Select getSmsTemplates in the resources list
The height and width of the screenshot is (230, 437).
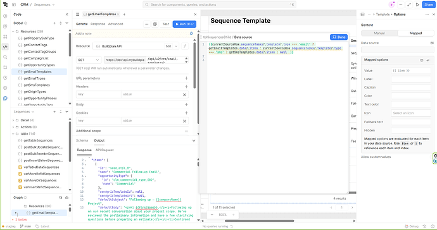37,85
